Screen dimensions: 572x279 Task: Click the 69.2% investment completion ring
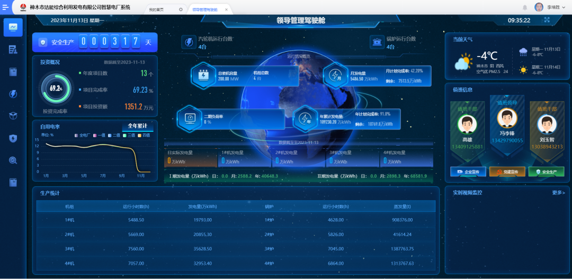(x=56, y=88)
